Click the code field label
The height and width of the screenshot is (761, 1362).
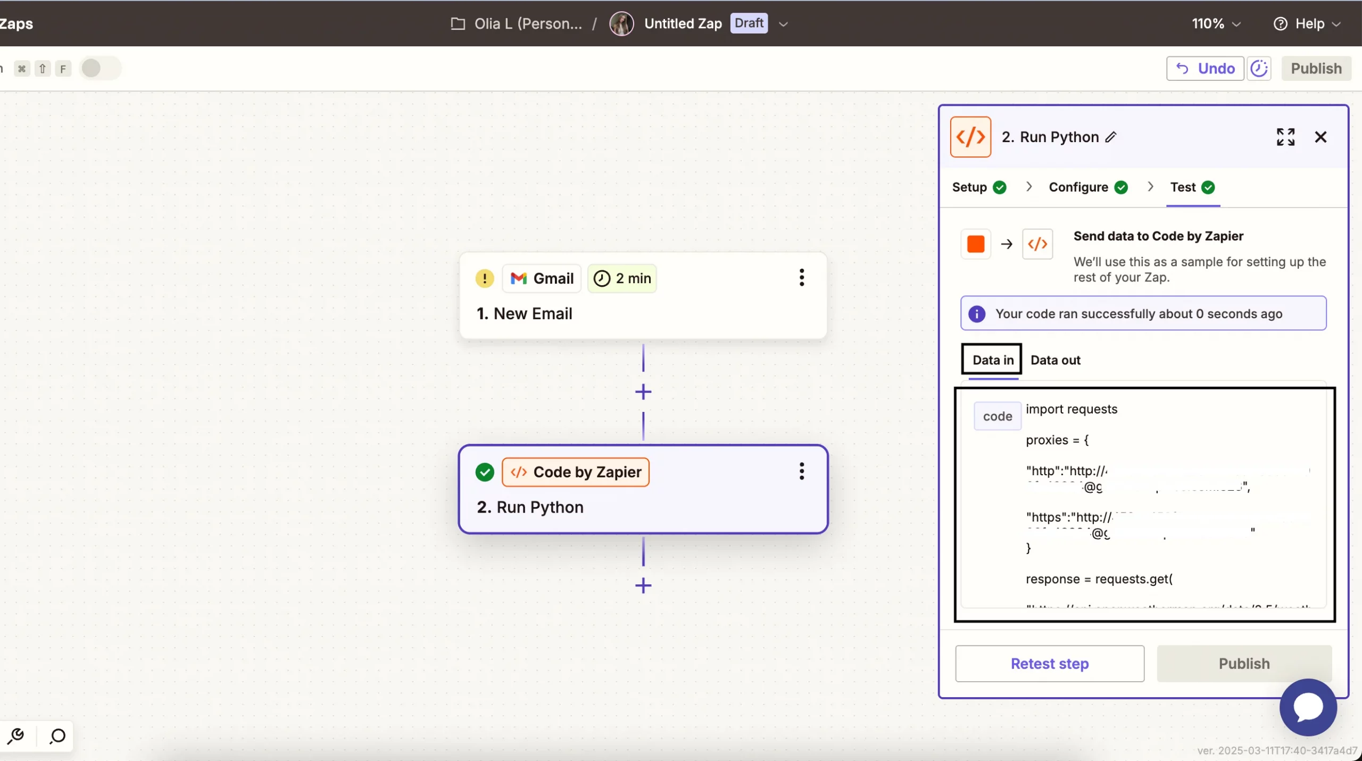click(997, 416)
